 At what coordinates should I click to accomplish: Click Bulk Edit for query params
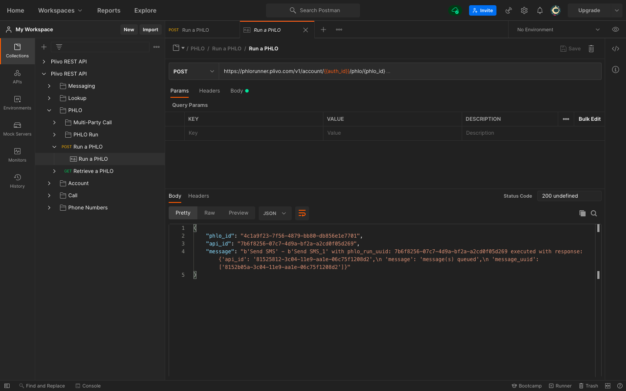pos(589,119)
